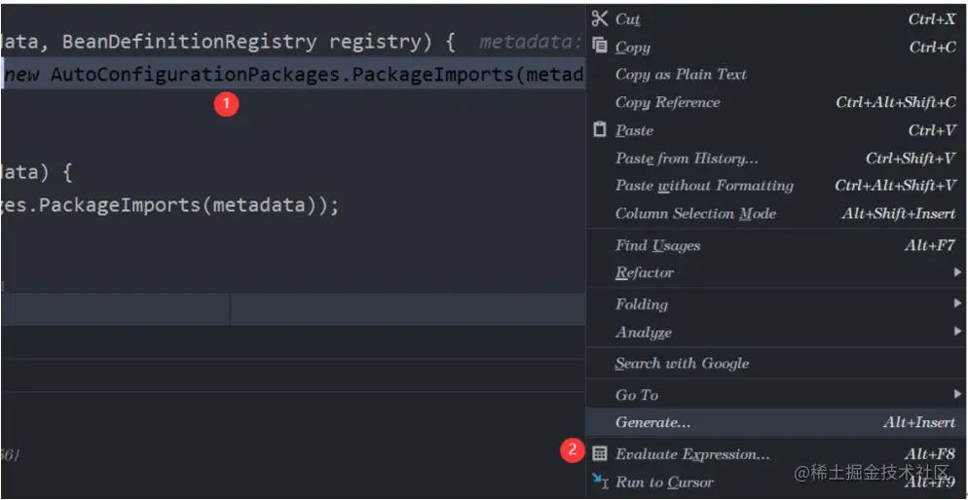This screenshot has height=500, width=968.
Task: Click the Run to Cursor icon
Action: tap(600, 482)
